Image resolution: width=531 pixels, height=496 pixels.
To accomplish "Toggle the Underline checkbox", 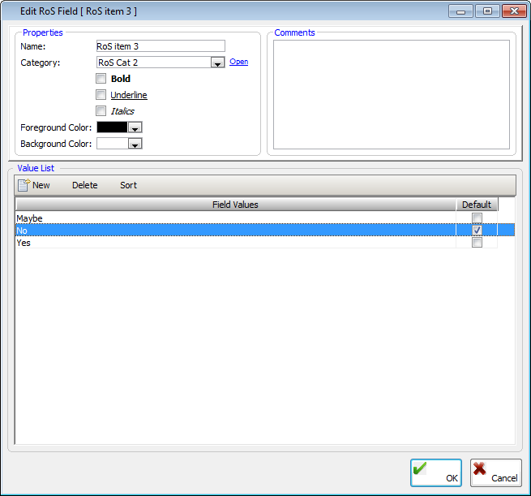I will point(101,95).
